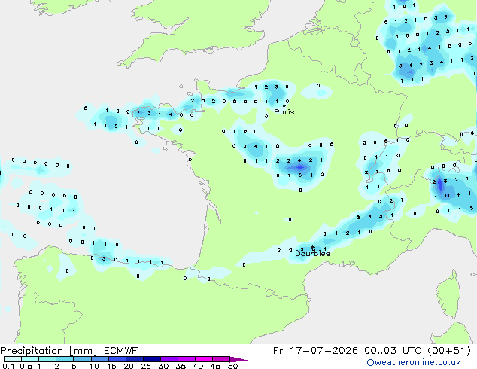Click the Paris city label
477x369 pixels.
click(284, 112)
